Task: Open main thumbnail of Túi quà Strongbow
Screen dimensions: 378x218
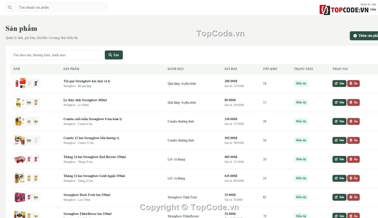Action: 20,84
